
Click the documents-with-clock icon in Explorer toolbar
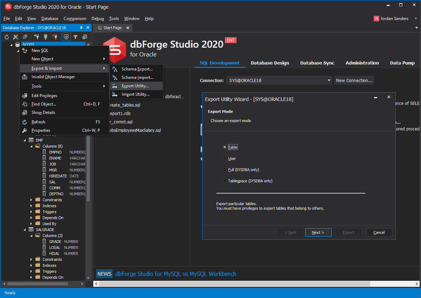point(85,37)
